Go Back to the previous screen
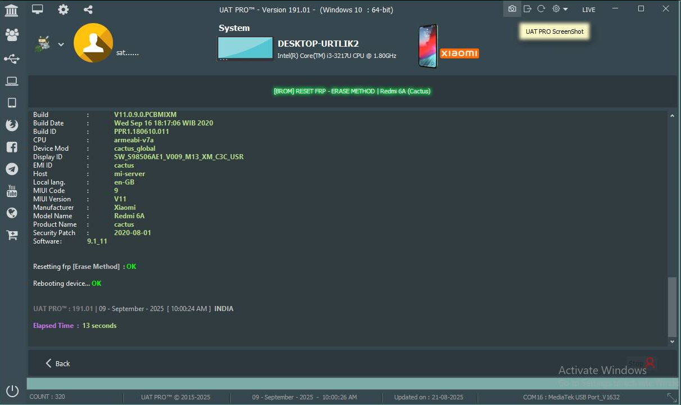Screen dimensions: 681x405 point(57,363)
